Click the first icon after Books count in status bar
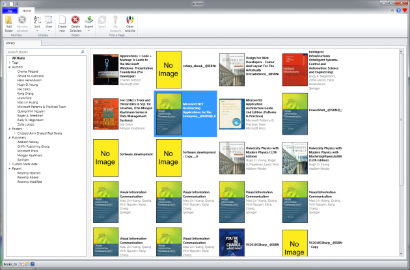The image size is (410, 270). [x=21, y=264]
